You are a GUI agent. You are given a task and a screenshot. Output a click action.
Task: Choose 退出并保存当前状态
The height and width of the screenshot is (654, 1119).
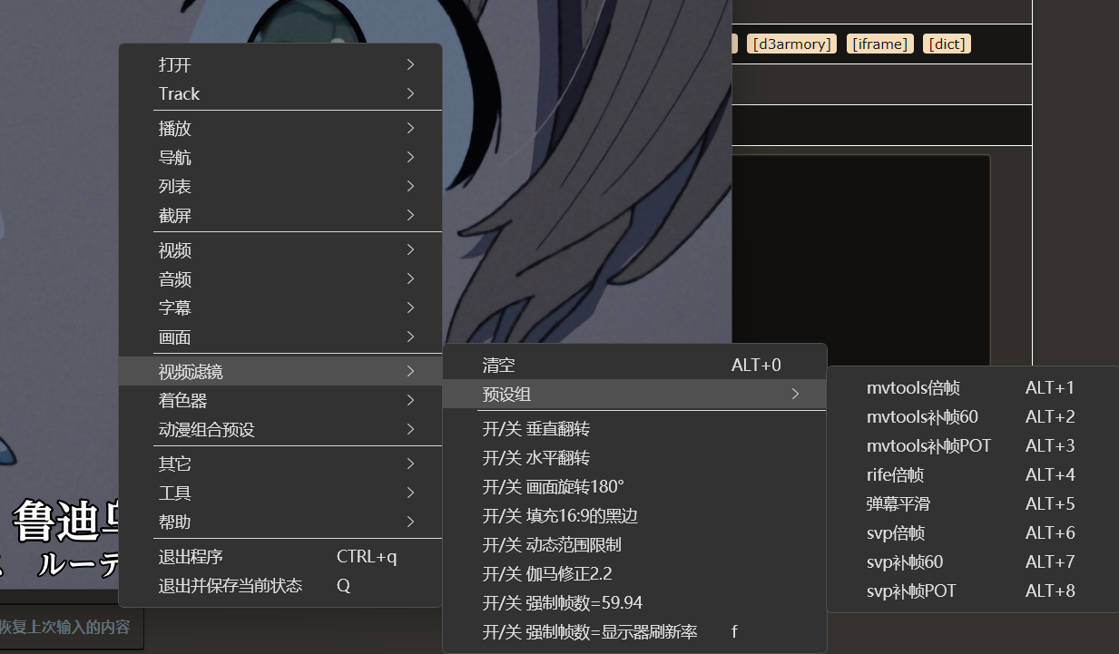pos(280,585)
